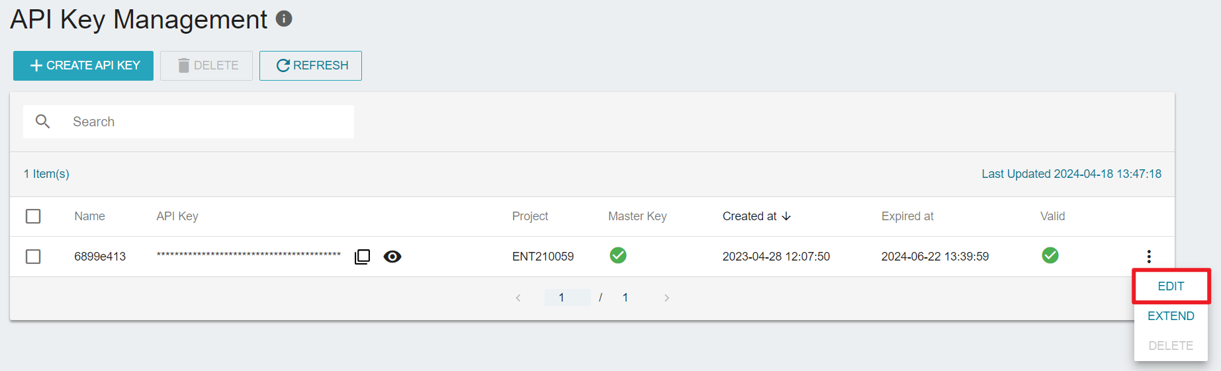The height and width of the screenshot is (371, 1221).
Task: Go to the next page chevron
Action: [x=666, y=298]
